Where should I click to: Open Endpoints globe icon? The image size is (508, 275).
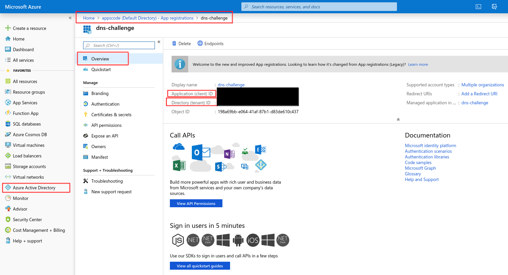pos(200,44)
